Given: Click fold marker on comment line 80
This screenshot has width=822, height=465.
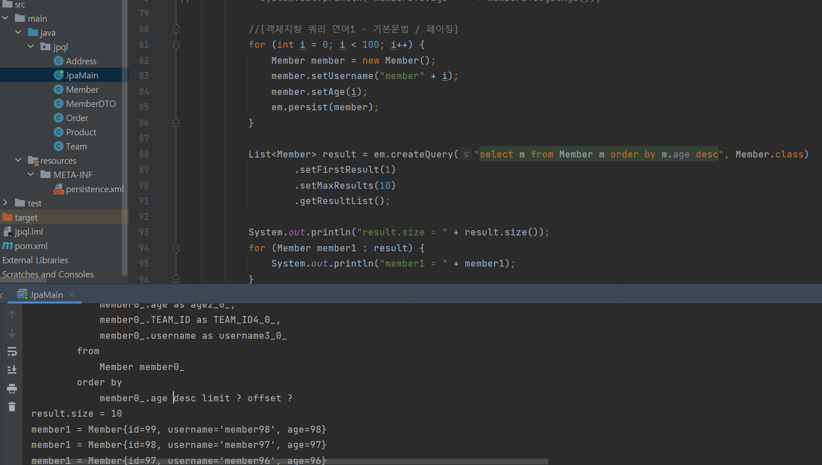Looking at the screenshot, I should click(176, 28).
